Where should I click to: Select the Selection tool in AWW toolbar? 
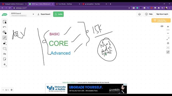tap(5, 22)
